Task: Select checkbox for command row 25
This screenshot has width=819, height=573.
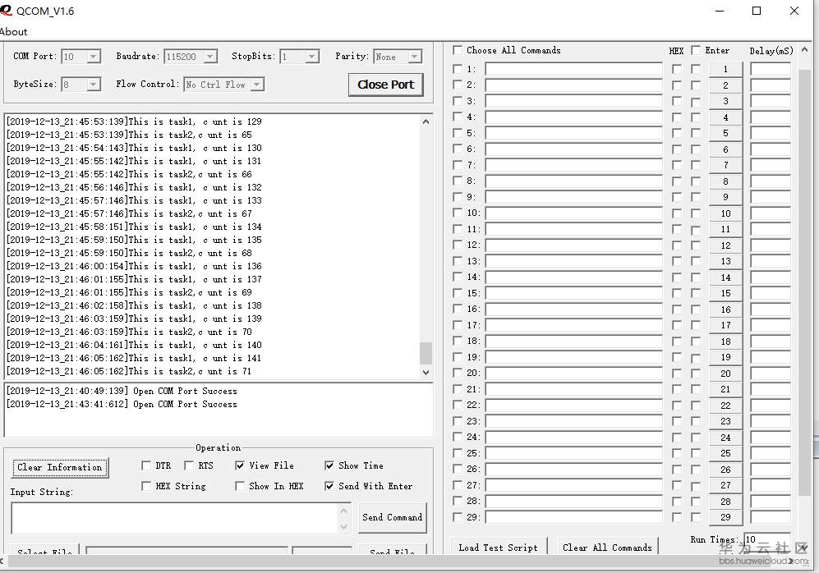Action: 458,453
